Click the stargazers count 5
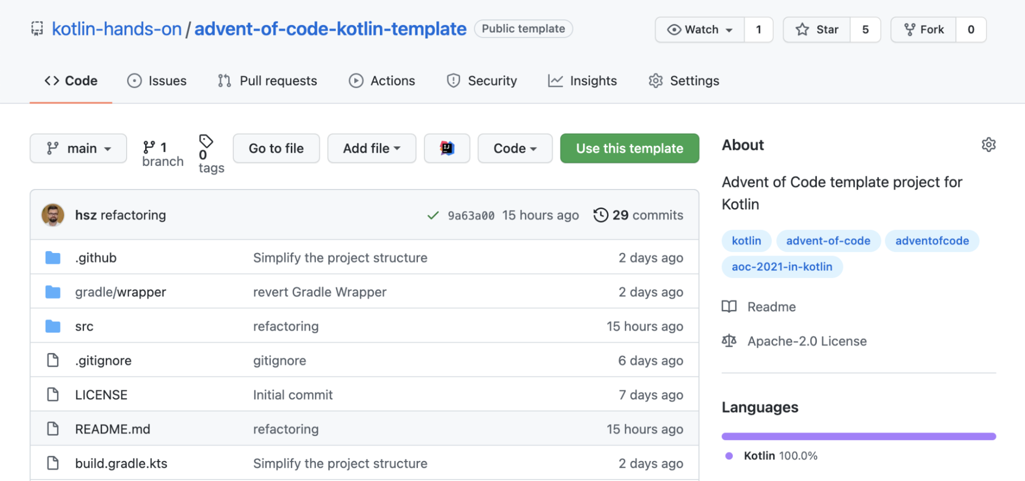This screenshot has width=1025, height=481. pyautogui.click(x=865, y=30)
